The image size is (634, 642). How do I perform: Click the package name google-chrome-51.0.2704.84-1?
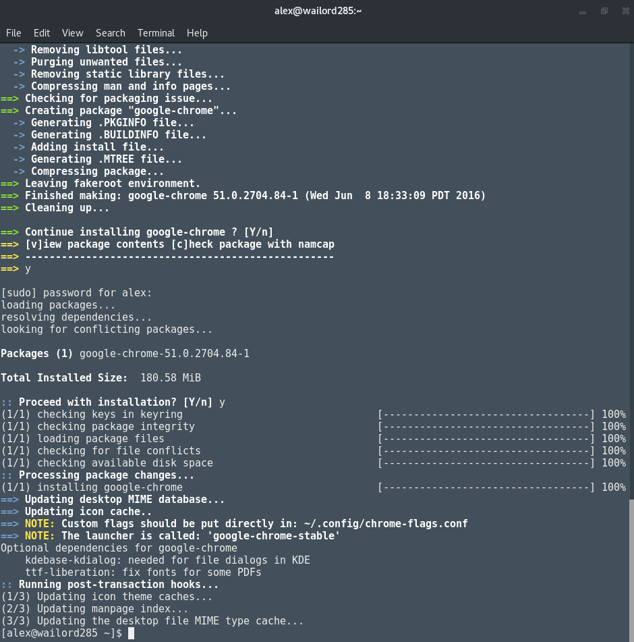[165, 353]
